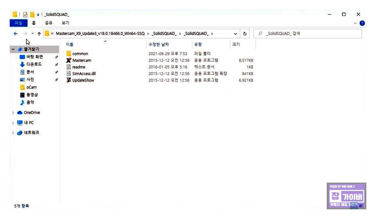The width and height of the screenshot is (375, 219).
Task: Select the SimAccess.dll file icon
Action: coord(69,73)
